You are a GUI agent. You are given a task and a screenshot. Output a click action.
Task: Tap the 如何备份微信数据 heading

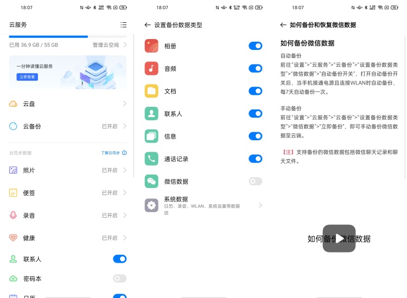pos(307,43)
